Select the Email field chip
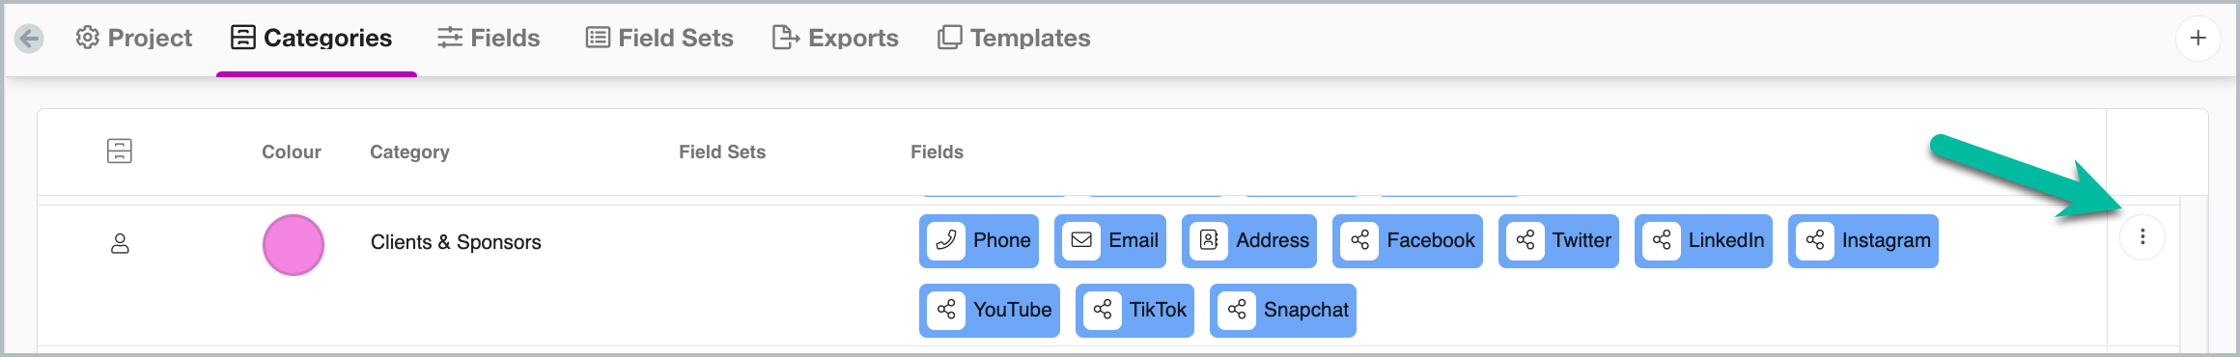 1110,240
